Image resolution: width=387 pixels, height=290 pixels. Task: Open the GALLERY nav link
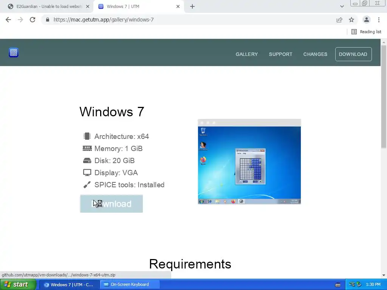(x=246, y=54)
